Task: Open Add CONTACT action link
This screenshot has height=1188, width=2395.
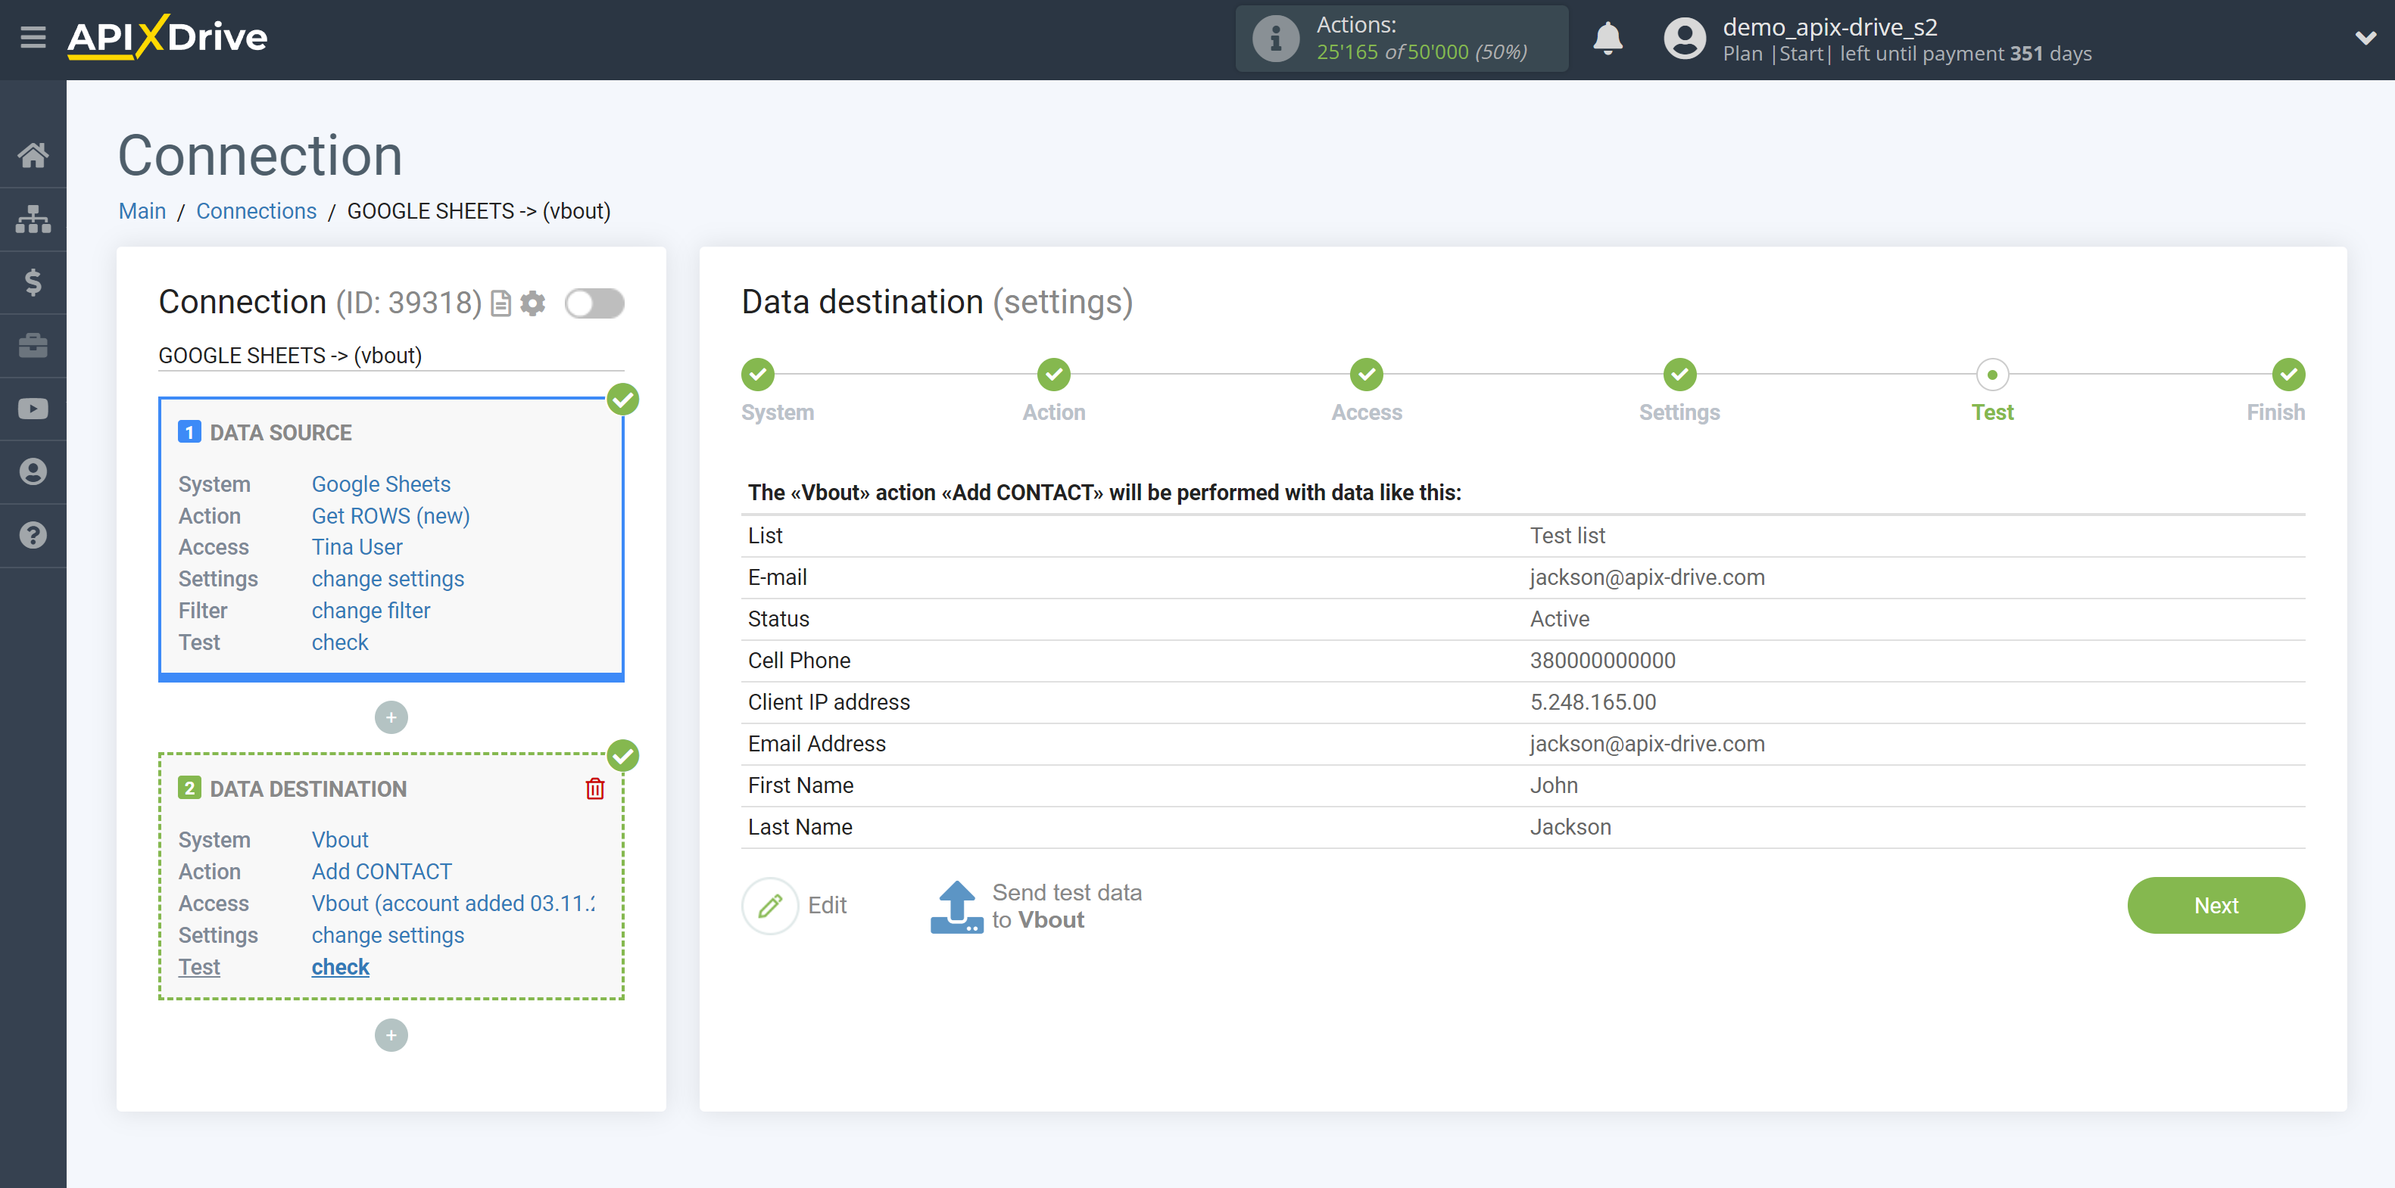Action: click(381, 871)
